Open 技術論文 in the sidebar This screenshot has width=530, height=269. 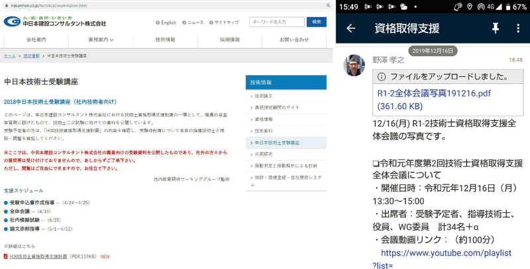[x=264, y=96]
